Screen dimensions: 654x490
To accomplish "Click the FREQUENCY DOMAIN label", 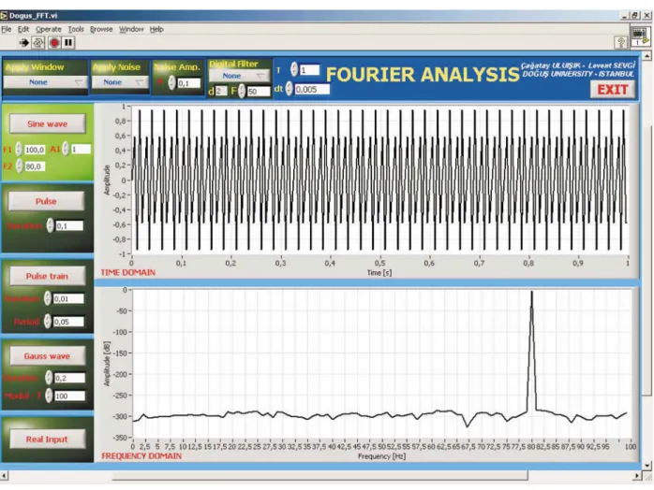I will tap(141, 455).
